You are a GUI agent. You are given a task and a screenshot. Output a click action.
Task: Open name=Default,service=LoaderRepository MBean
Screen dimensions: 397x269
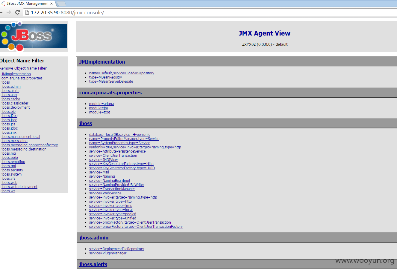(122, 73)
